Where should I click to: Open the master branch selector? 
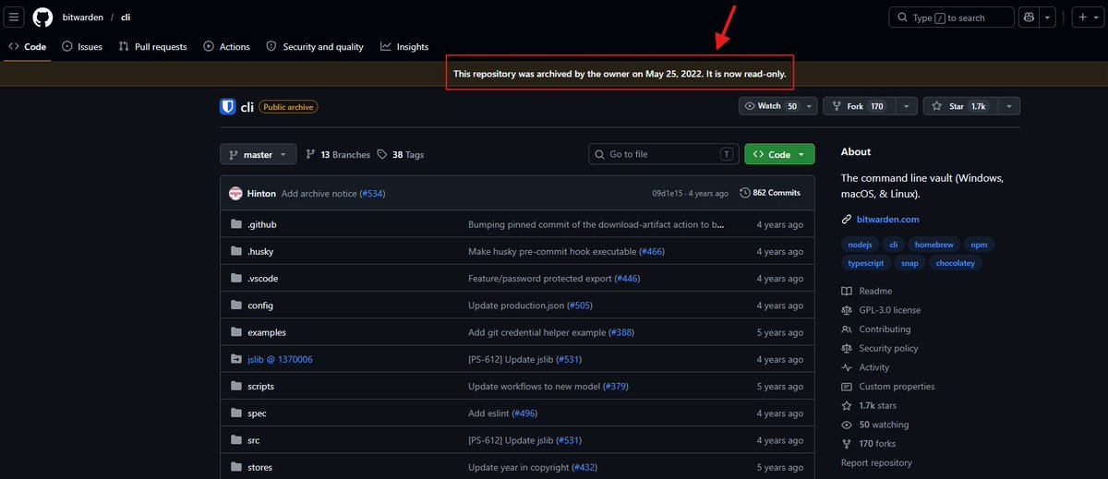259,154
